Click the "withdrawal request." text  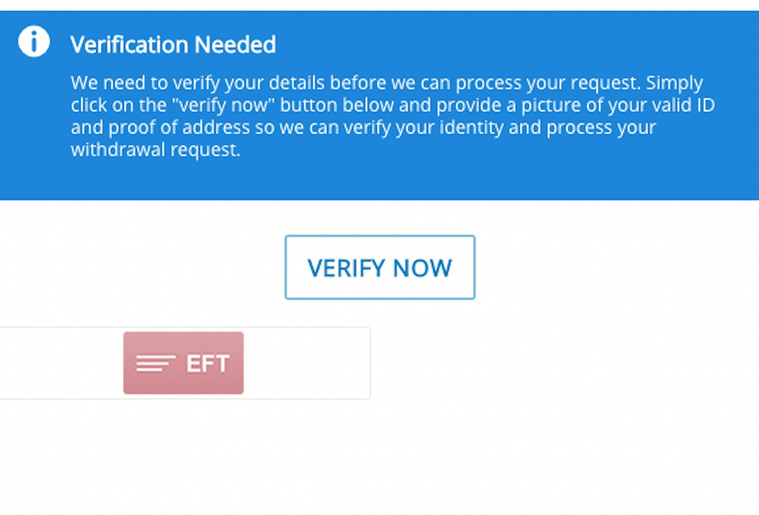(x=156, y=150)
